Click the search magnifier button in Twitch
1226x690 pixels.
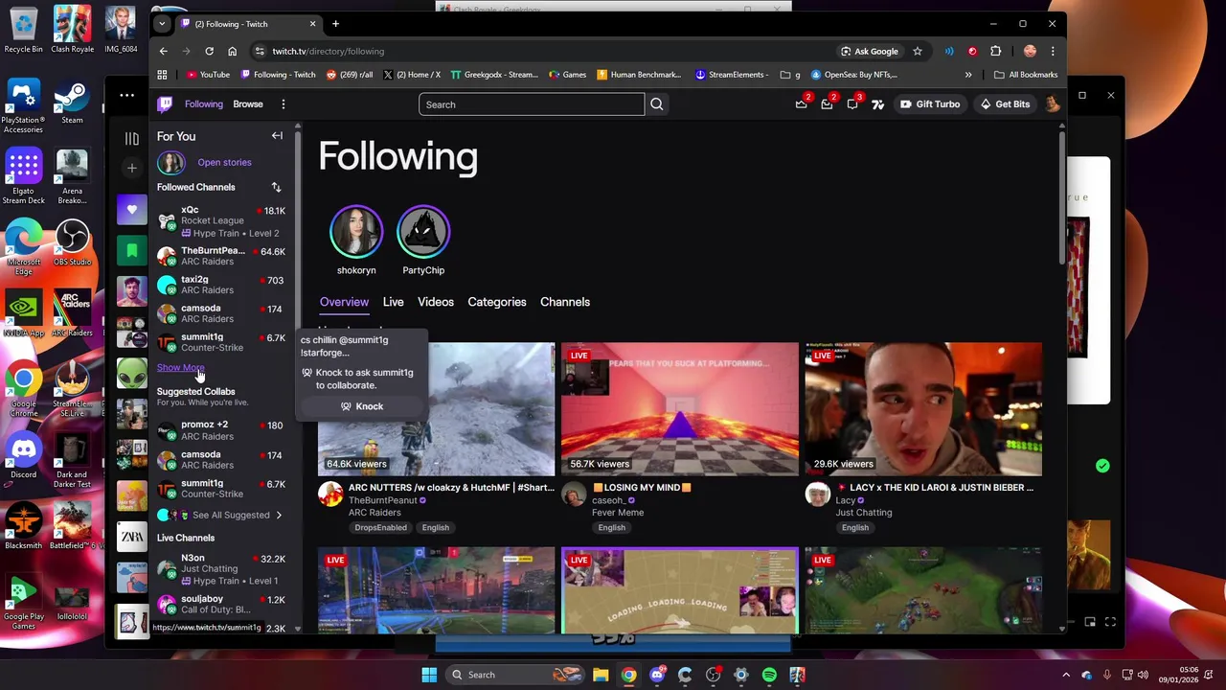point(656,104)
